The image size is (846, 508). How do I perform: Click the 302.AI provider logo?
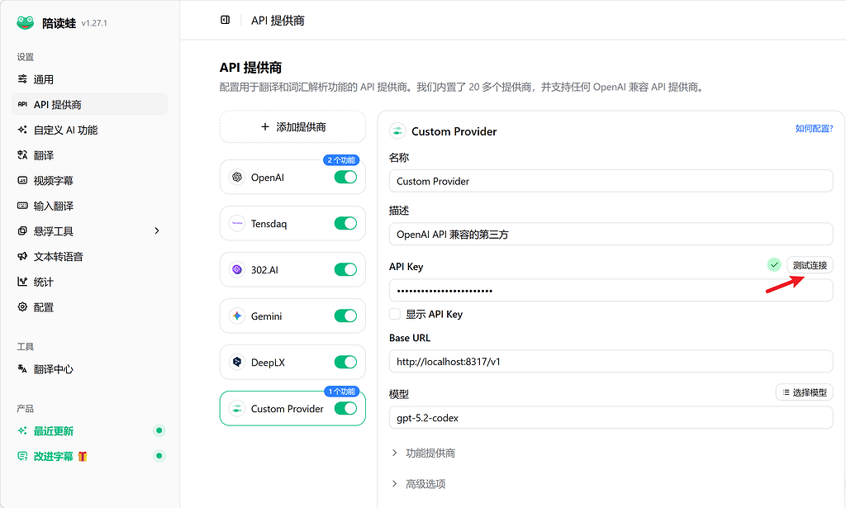coord(237,269)
